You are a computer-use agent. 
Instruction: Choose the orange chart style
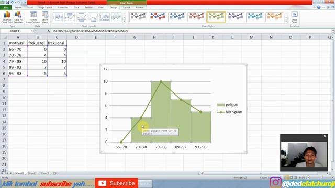(x=274, y=17)
